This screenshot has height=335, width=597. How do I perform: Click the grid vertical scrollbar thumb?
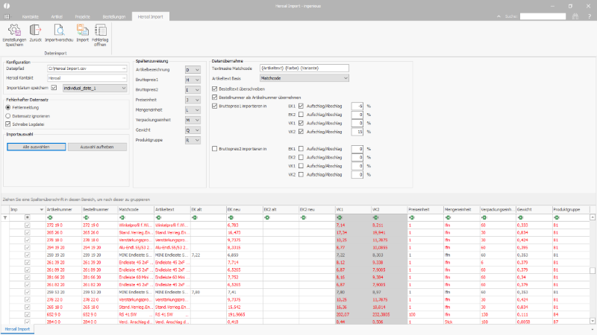click(593, 270)
